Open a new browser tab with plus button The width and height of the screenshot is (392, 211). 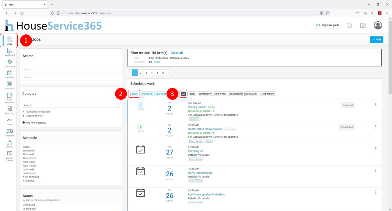pyautogui.click(x=52, y=5)
